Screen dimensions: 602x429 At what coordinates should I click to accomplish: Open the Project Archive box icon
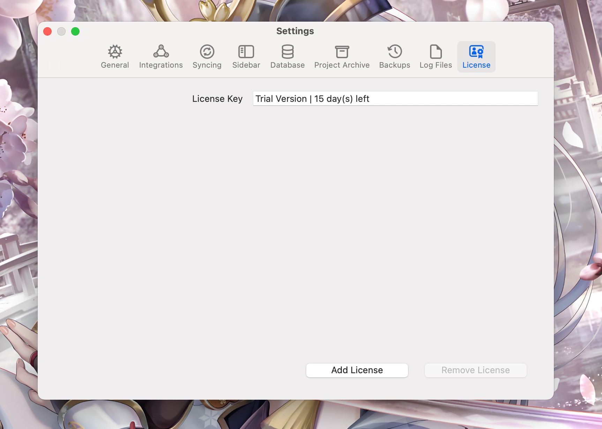tap(342, 52)
